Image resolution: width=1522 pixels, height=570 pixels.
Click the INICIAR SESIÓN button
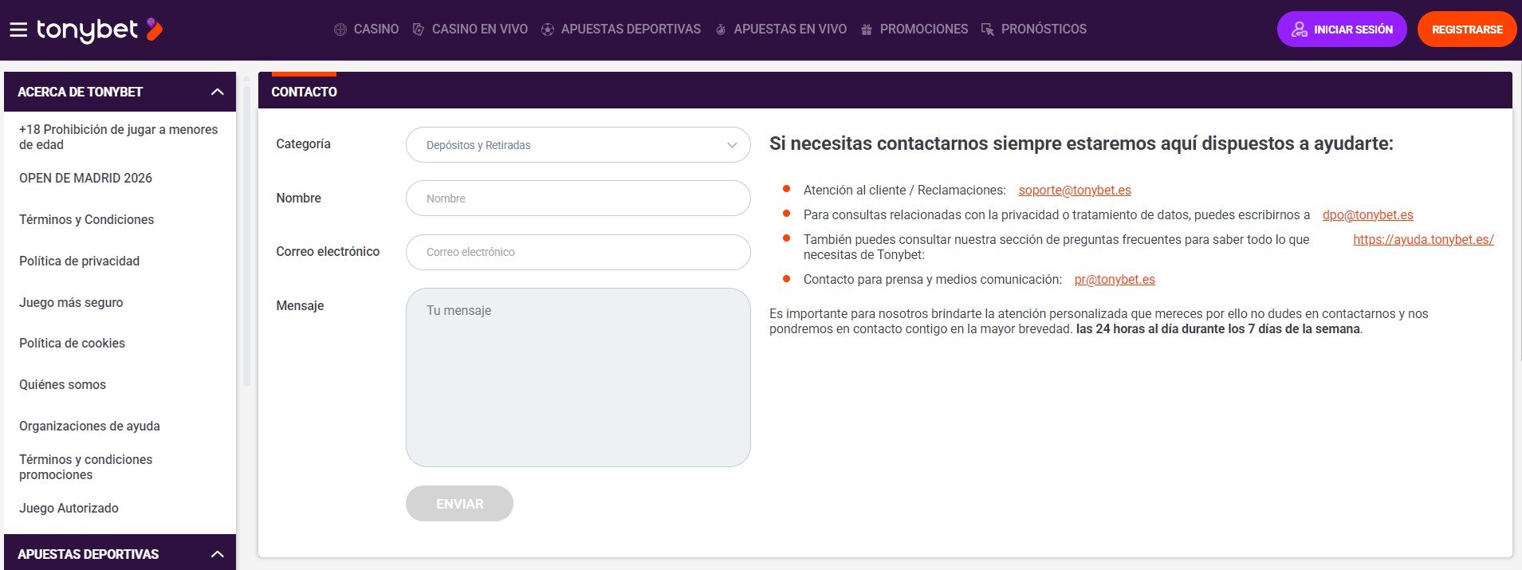tap(1342, 29)
